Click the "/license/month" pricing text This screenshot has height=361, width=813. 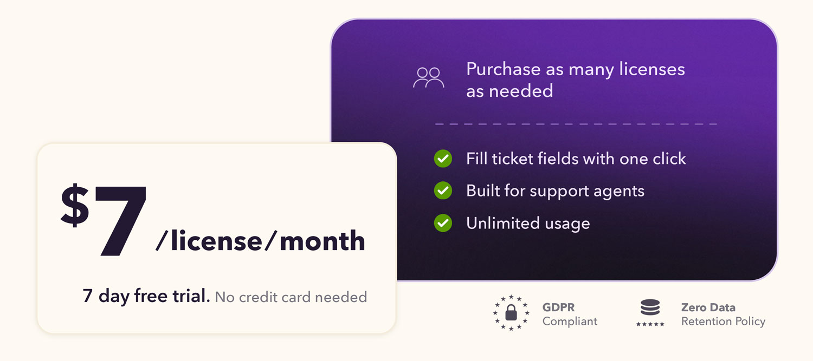[260, 241]
